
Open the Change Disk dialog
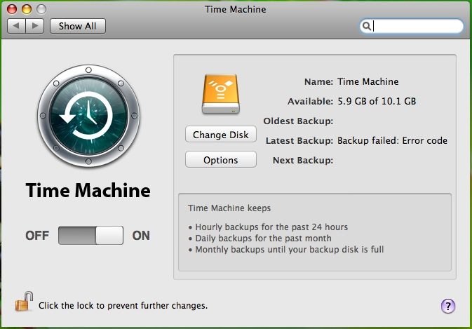[x=221, y=135]
